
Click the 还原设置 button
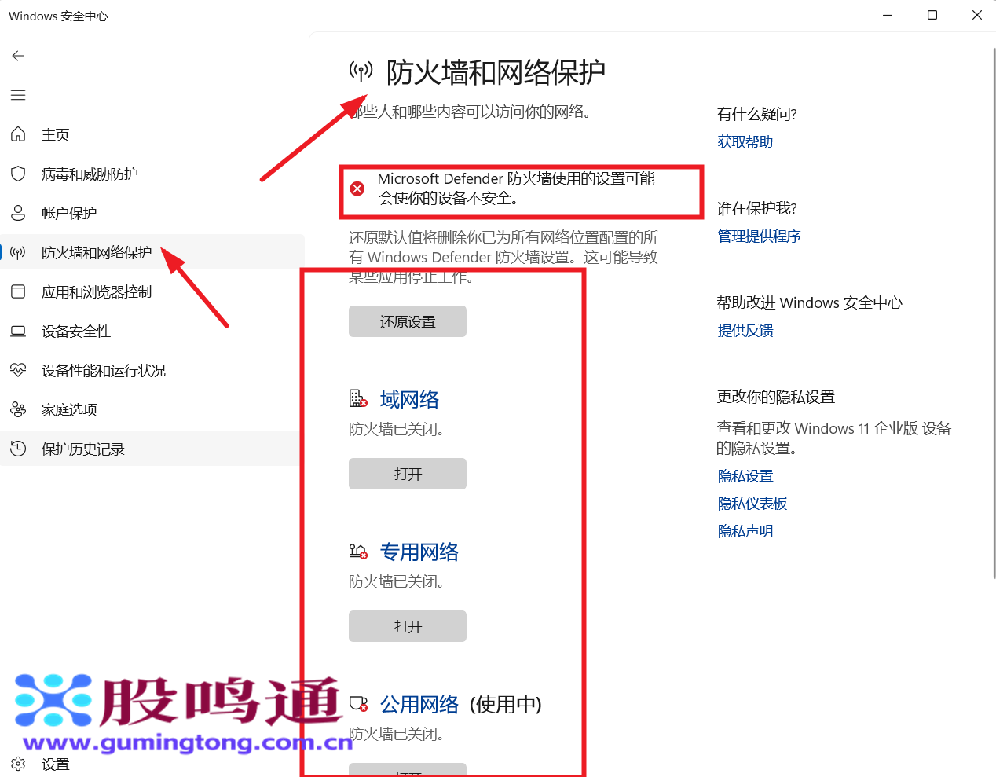click(407, 321)
